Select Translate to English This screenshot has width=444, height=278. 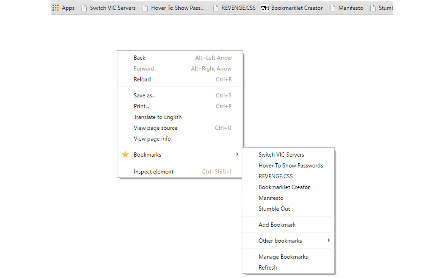[180, 117]
